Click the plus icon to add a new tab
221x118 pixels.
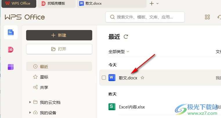click(151, 3)
